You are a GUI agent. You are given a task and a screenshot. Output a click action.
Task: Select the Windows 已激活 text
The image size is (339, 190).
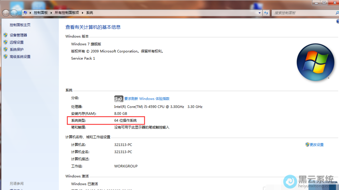(85, 184)
